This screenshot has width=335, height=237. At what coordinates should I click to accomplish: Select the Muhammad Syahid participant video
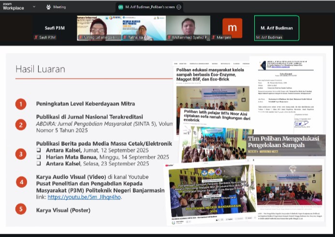(188, 28)
